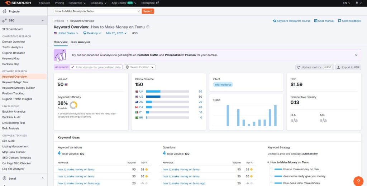Clear the search field with X icon
The height and width of the screenshot is (186, 367).
pyautogui.click(x=138, y=11)
